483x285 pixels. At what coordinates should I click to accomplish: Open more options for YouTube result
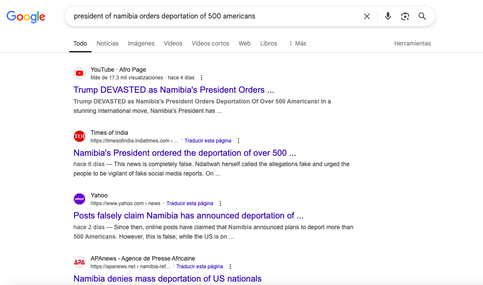point(202,78)
